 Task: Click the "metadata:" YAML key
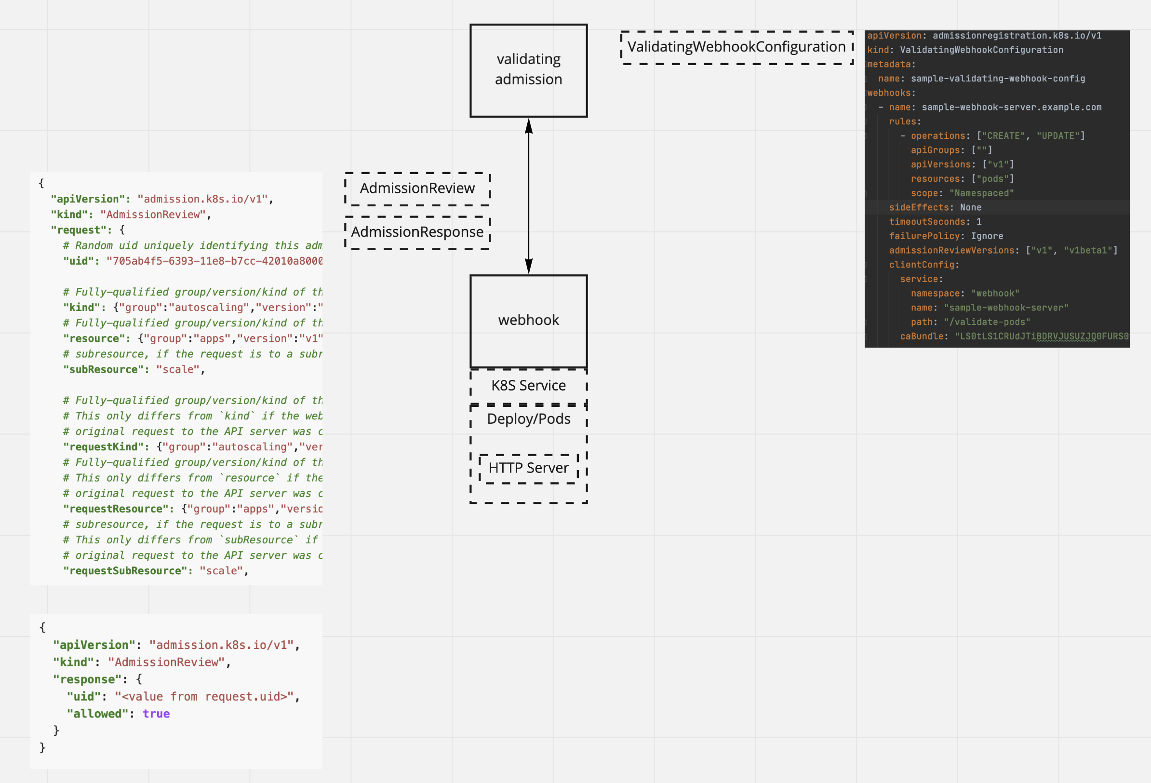891,65
